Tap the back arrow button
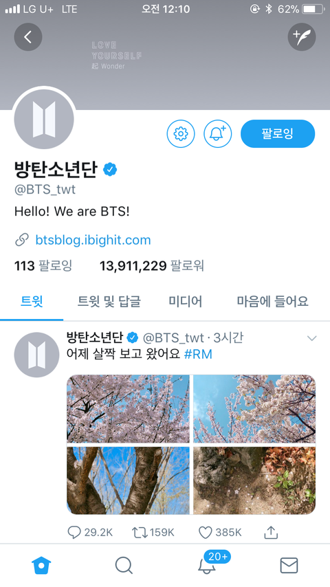Viewport: 330px width, 587px height. pos(28,36)
